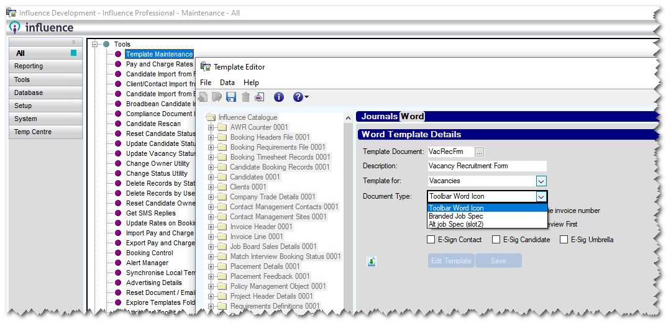The width and height of the screenshot is (671, 326).
Task: Click the purple bullet beside Booking Control
Action: point(118,253)
